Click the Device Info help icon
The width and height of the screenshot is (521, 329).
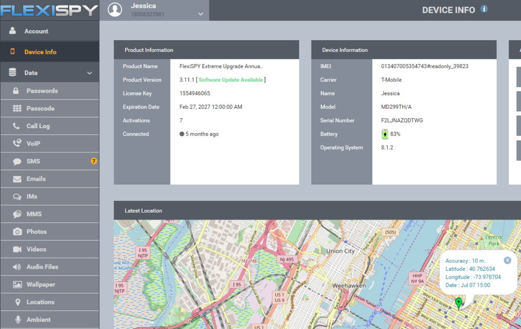point(484,9)
